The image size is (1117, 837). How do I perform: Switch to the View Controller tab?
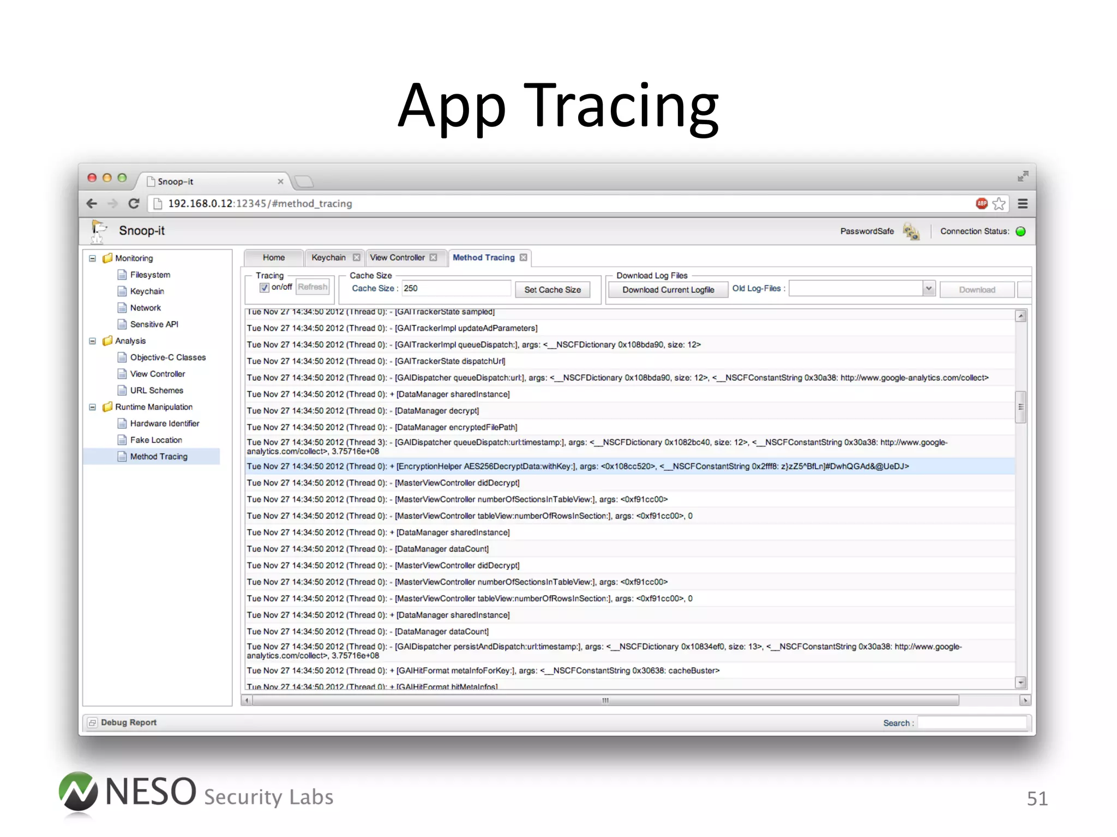(397, 257)
